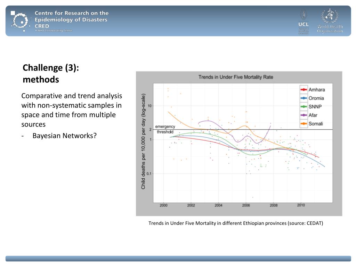Click the figure caption mentioning source CEDAT

pos(236,223)
